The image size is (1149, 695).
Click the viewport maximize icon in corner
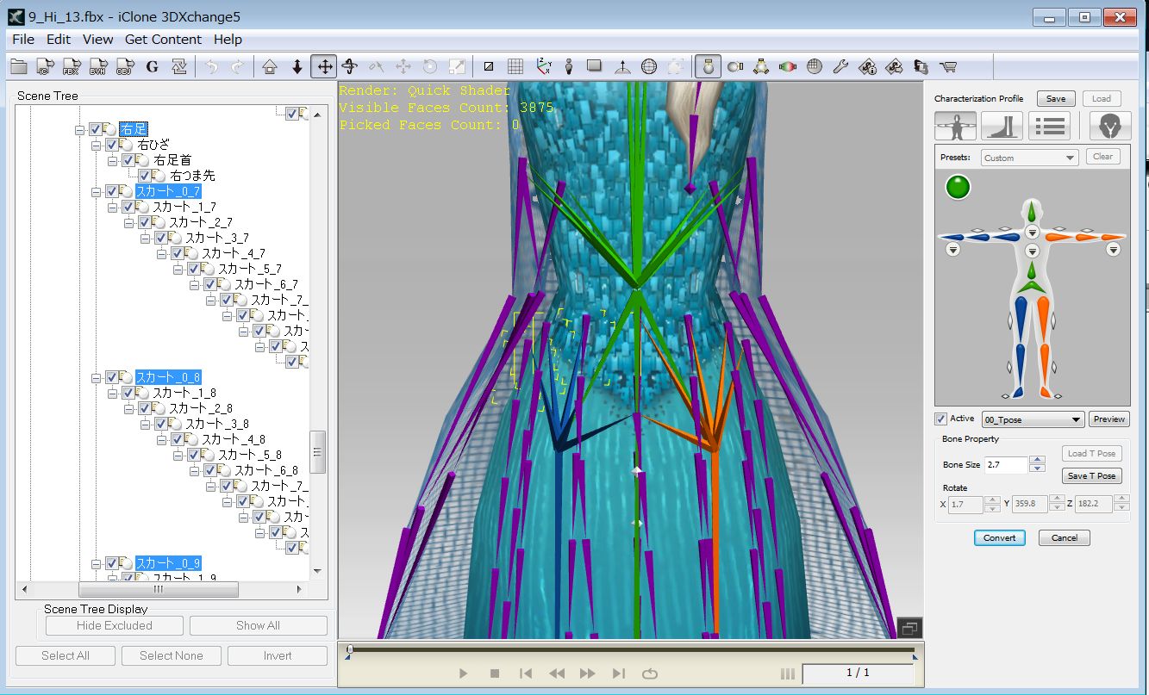(909, 628)
